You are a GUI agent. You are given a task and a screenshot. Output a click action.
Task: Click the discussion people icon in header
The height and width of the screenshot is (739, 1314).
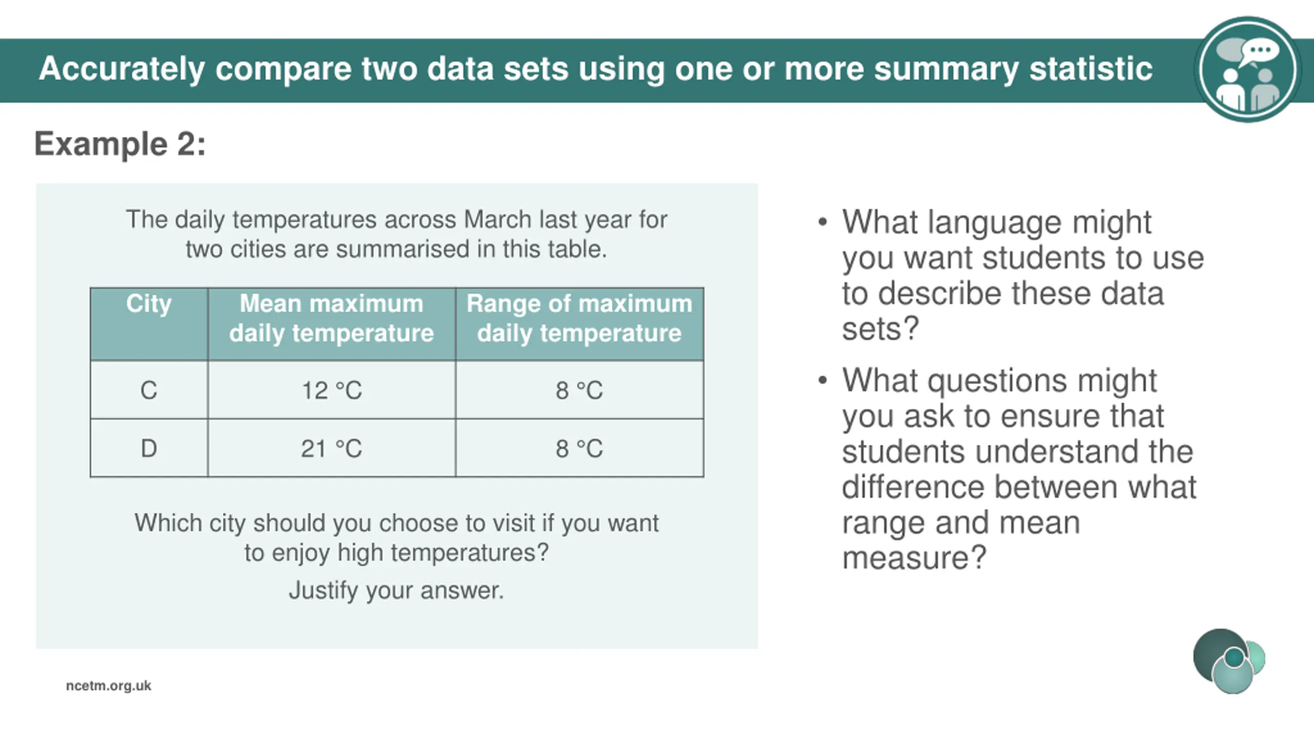(1247, 69)
